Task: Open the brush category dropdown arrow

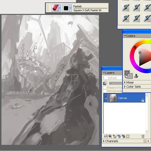Action: coord(60,8)
